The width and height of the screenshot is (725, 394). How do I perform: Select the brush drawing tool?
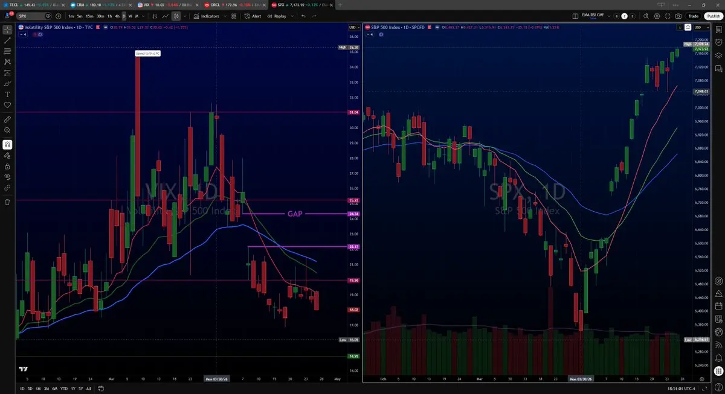tap(7, 83)
